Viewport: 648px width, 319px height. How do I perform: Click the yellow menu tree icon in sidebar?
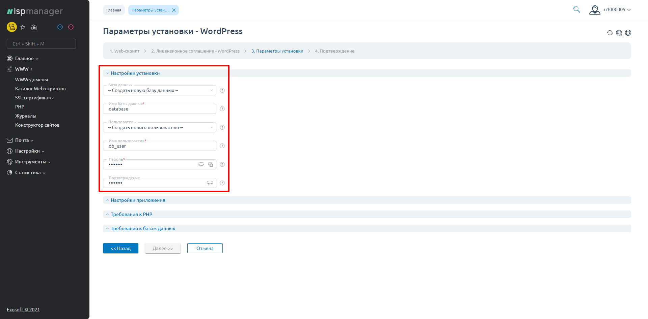(12, 27)
